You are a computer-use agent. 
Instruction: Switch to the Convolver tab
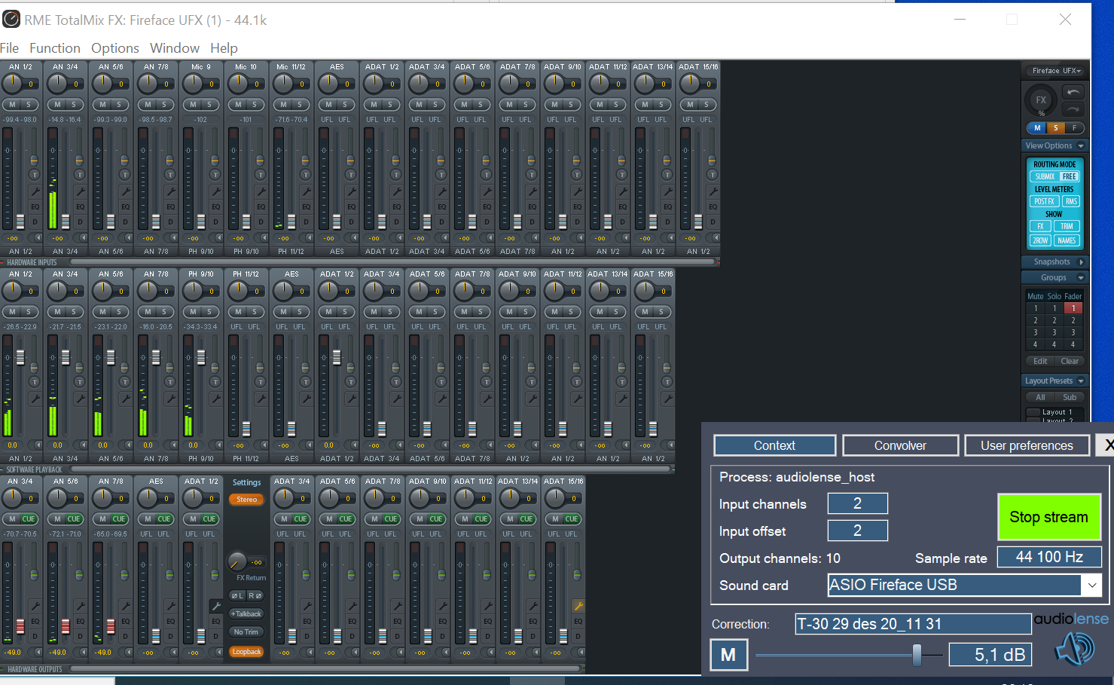[900, 445]
